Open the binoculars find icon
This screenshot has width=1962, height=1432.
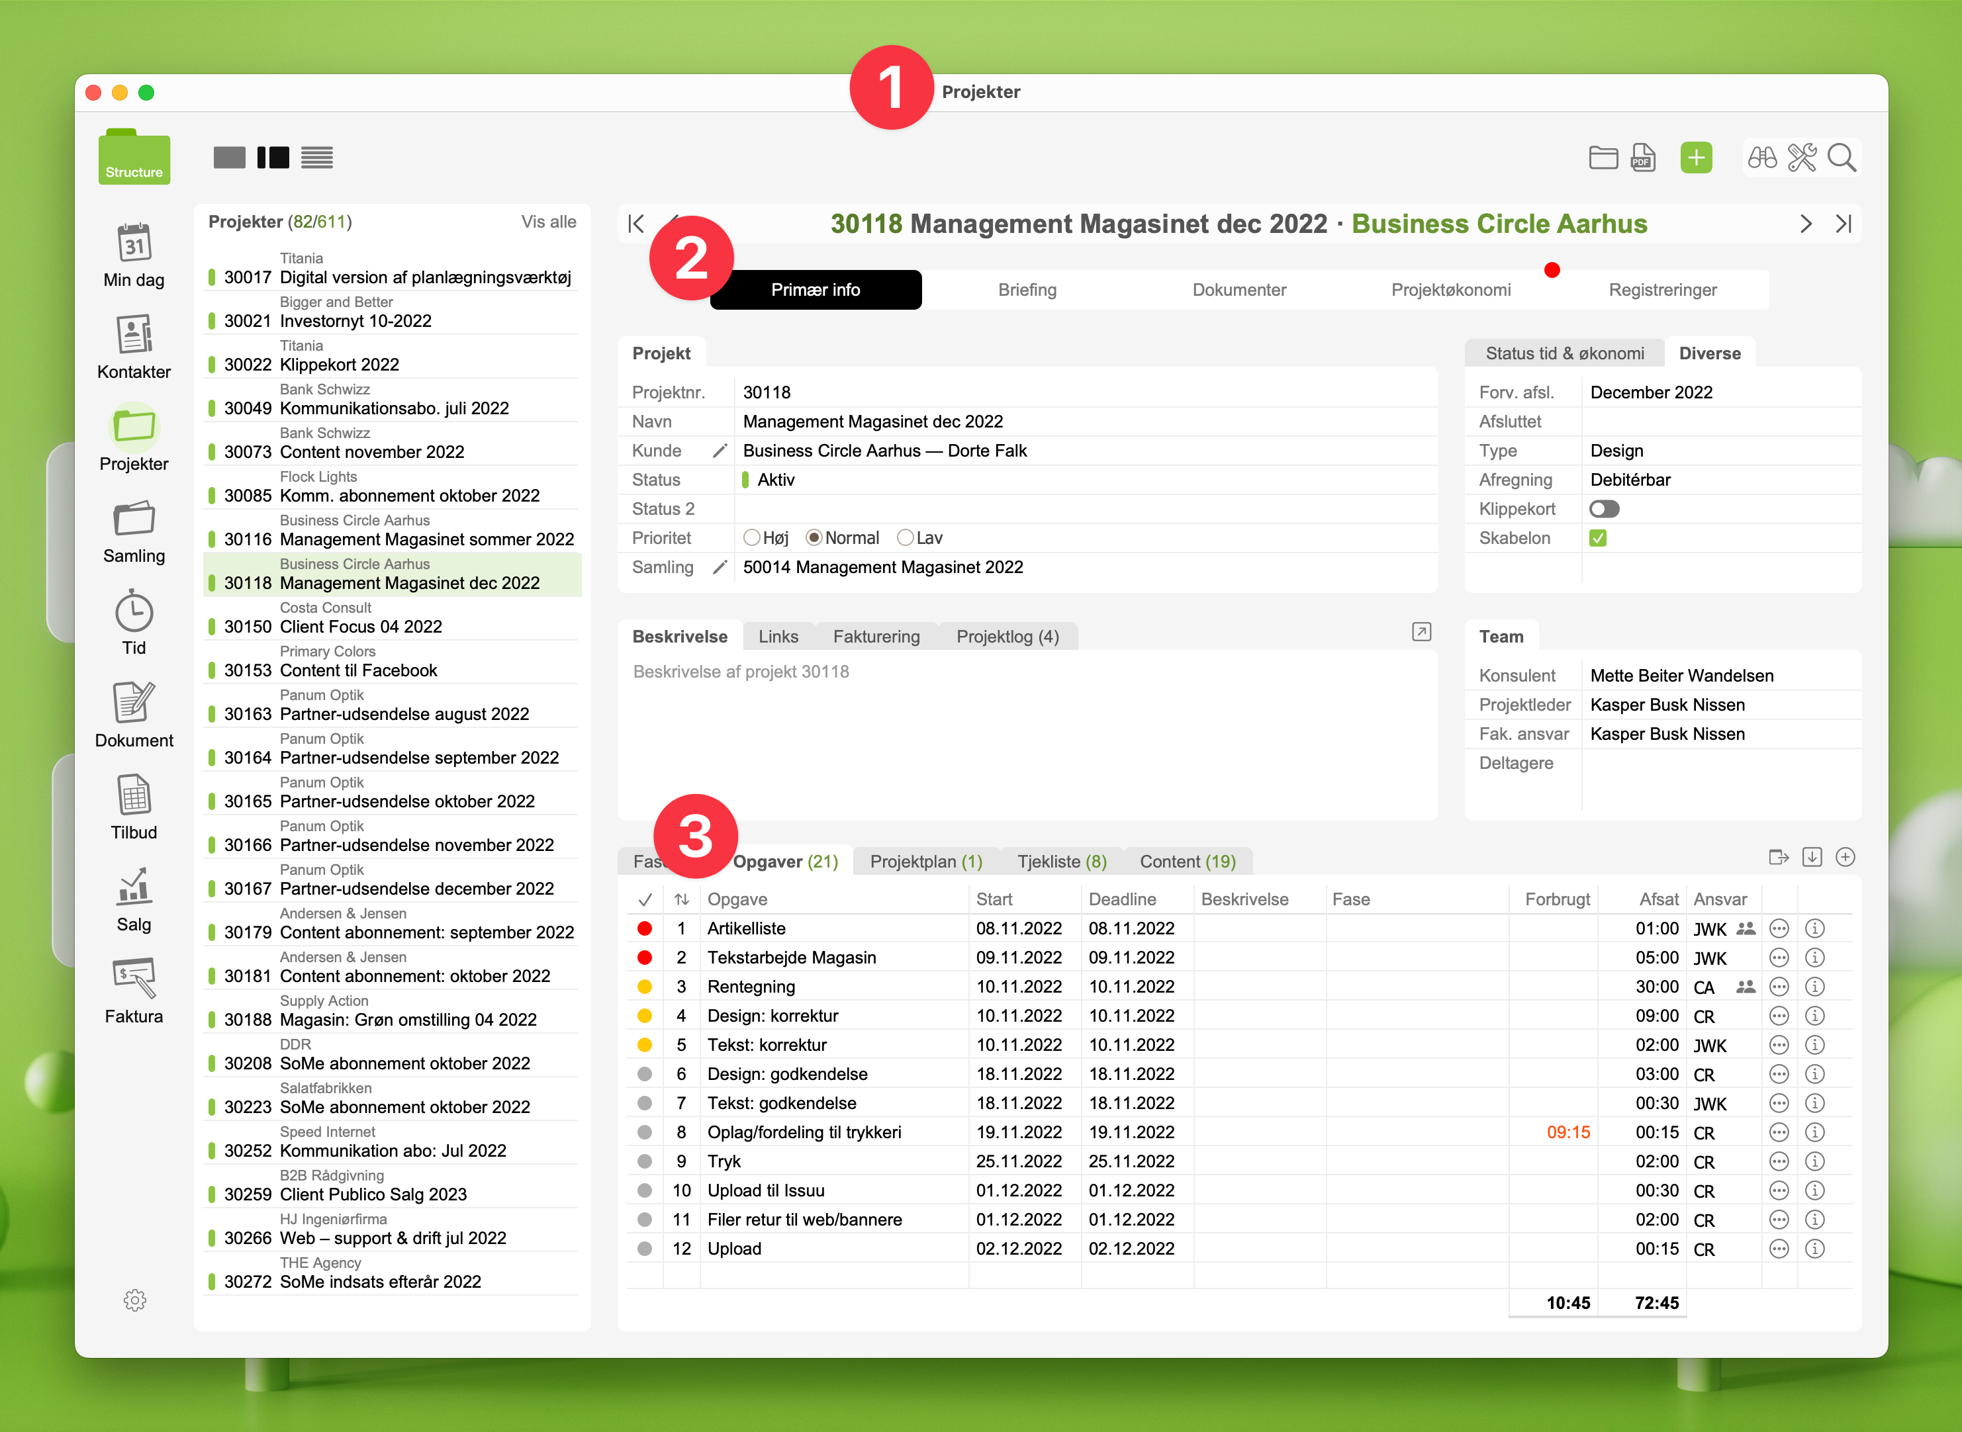click(1761, 157)
